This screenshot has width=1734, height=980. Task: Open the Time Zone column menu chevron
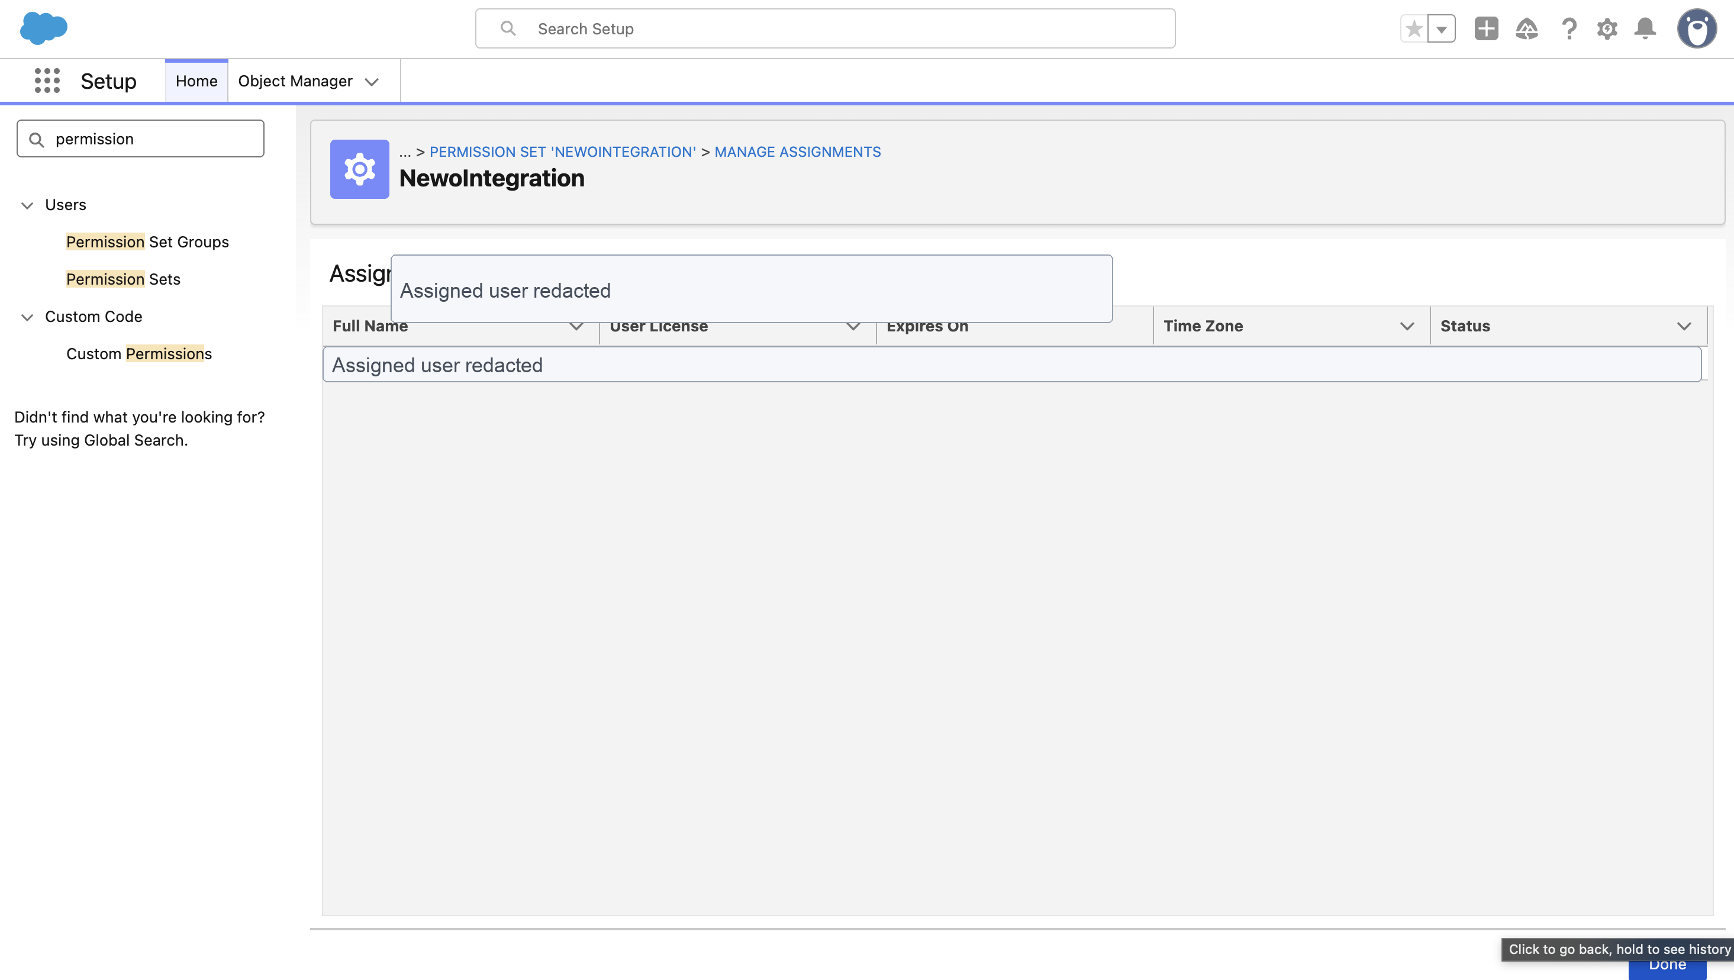coord(1407,327)
